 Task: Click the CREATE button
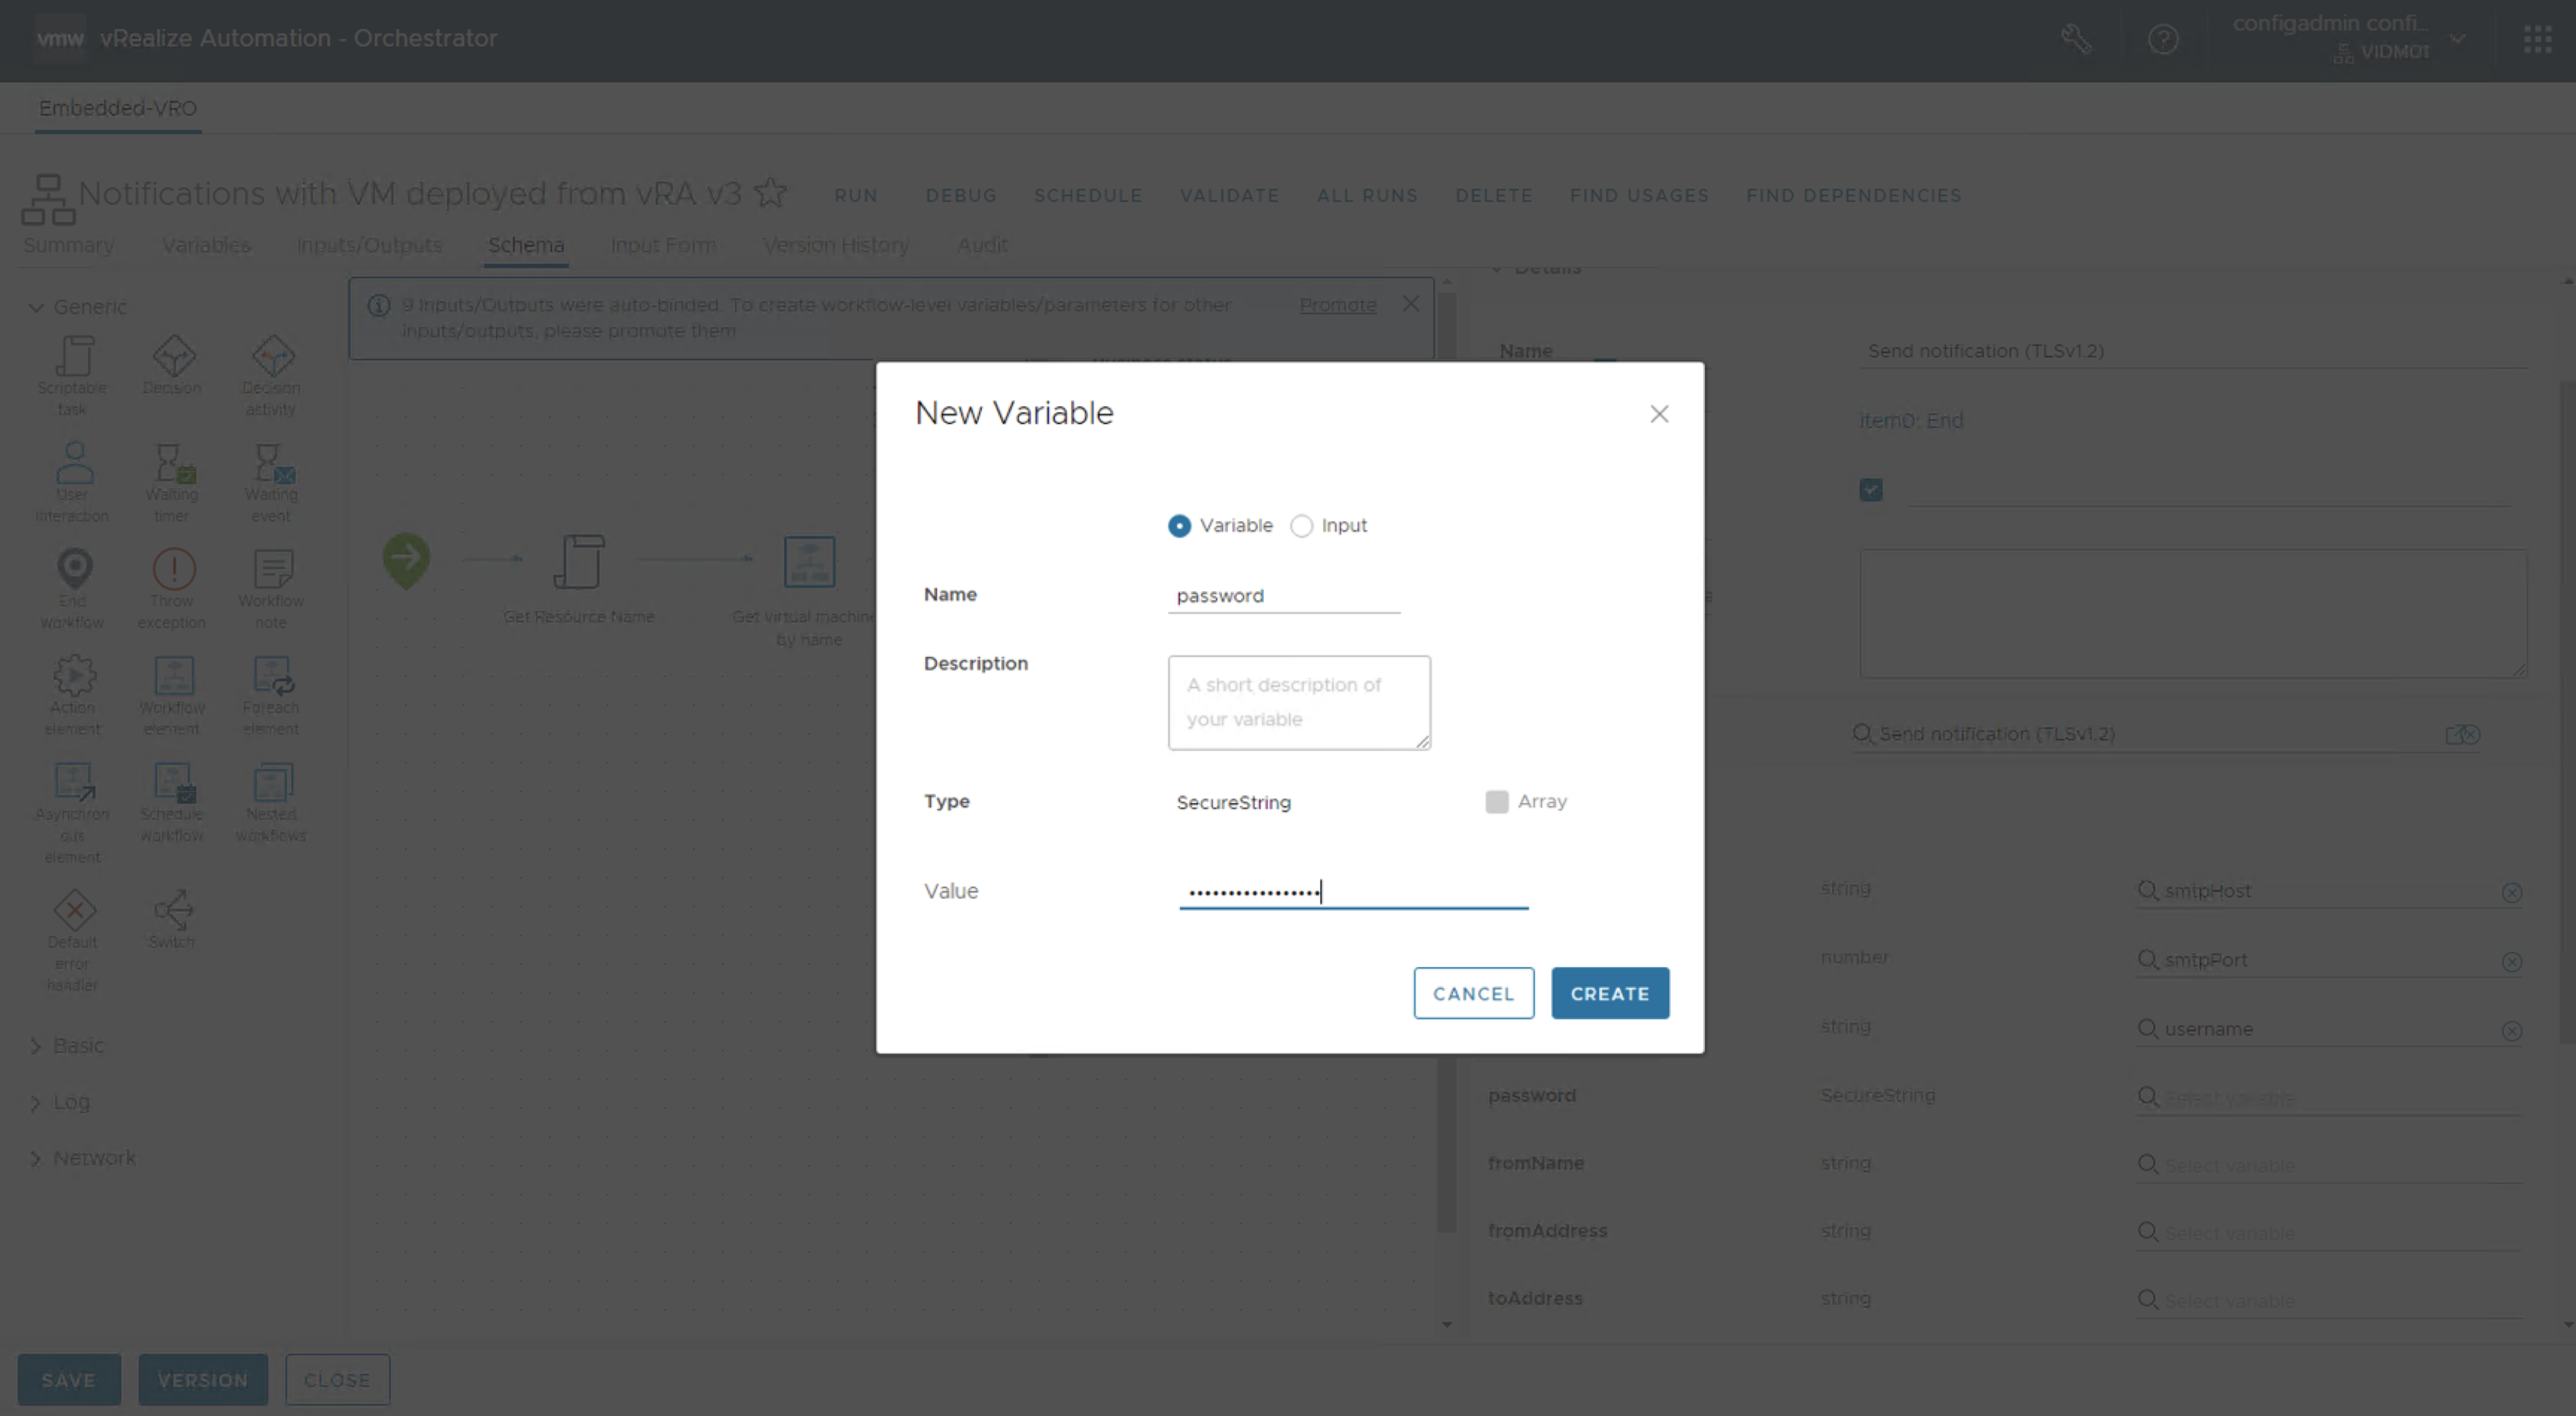(1609, 993)
